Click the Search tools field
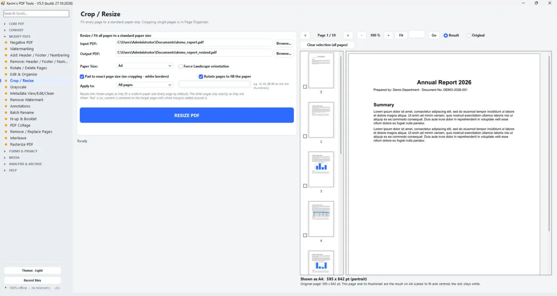Image resolution: width=557 pixels, height=296 pixels. (x=36, y=13)
